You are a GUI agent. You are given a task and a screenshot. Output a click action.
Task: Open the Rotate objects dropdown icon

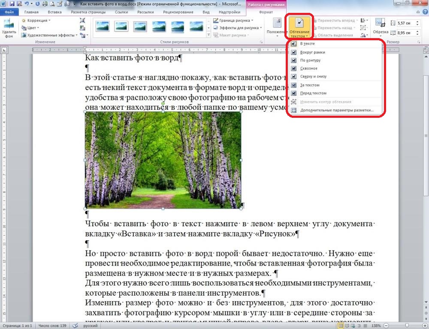364,35
